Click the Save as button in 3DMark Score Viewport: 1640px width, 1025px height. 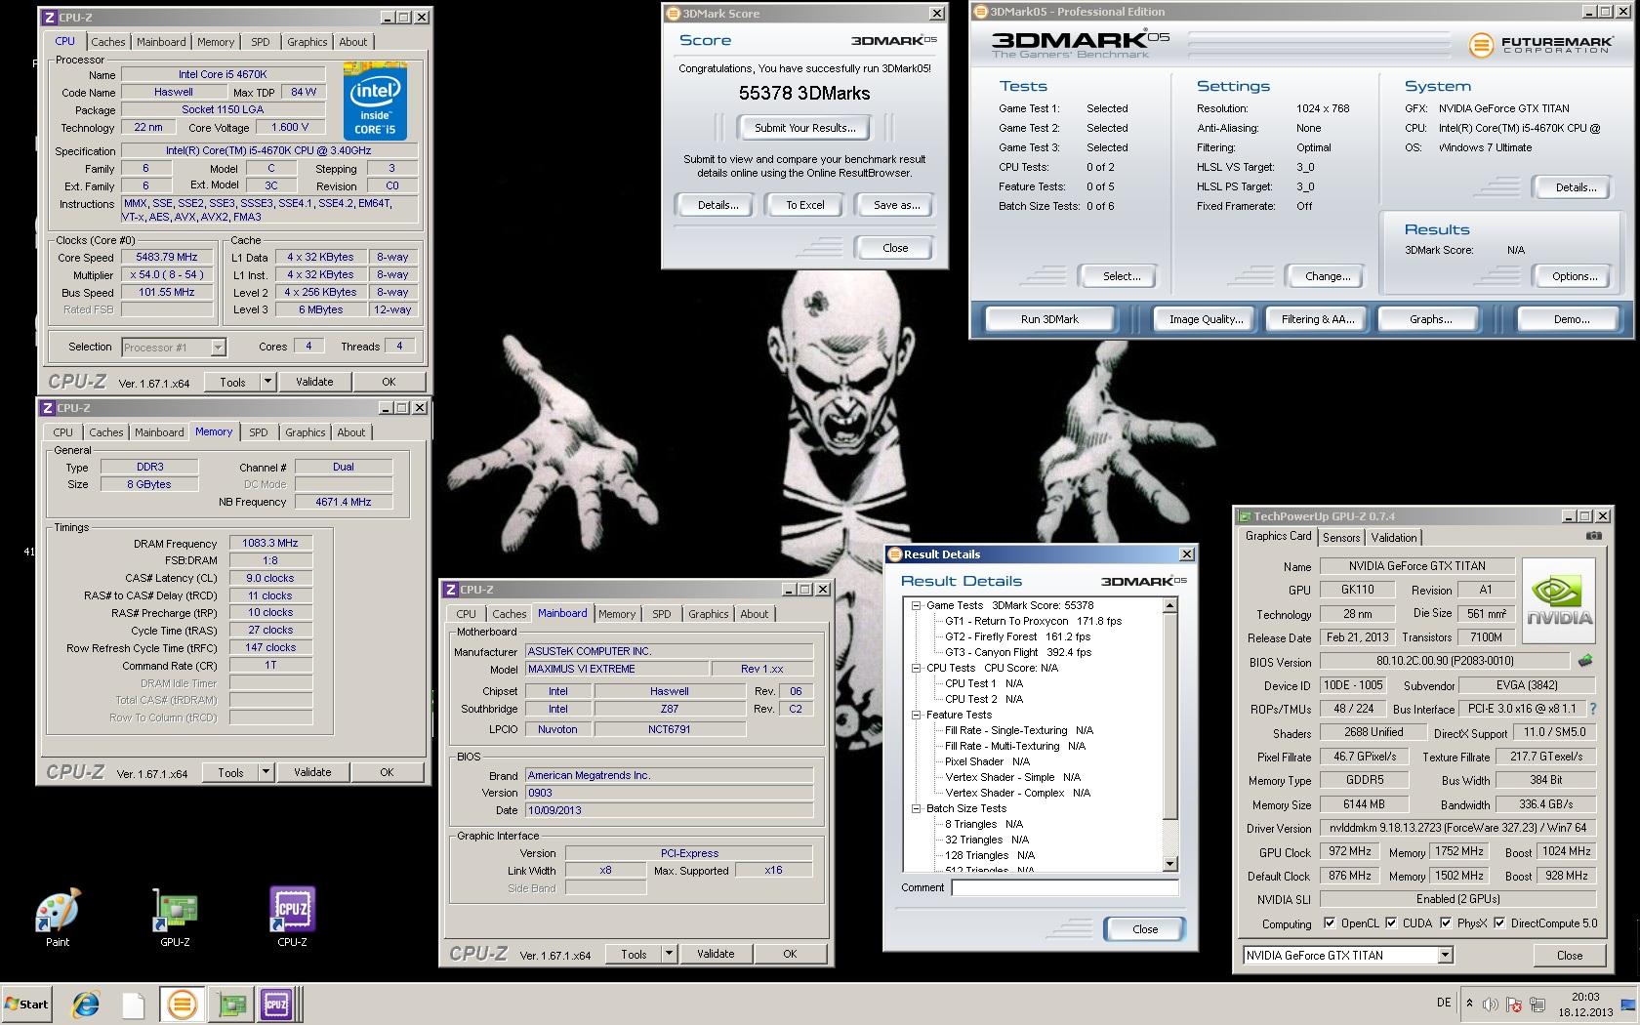click(x=896, y=205)
